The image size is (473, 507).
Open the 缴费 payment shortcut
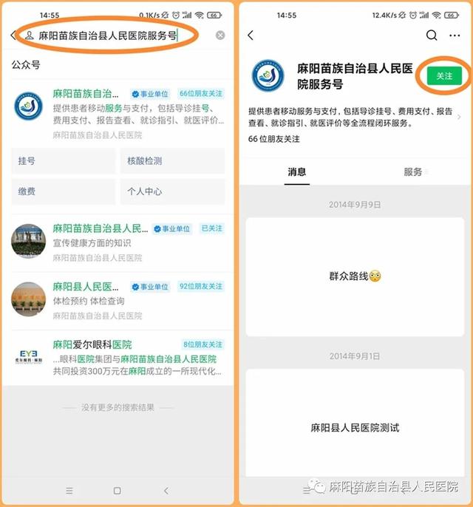(64, 191)
